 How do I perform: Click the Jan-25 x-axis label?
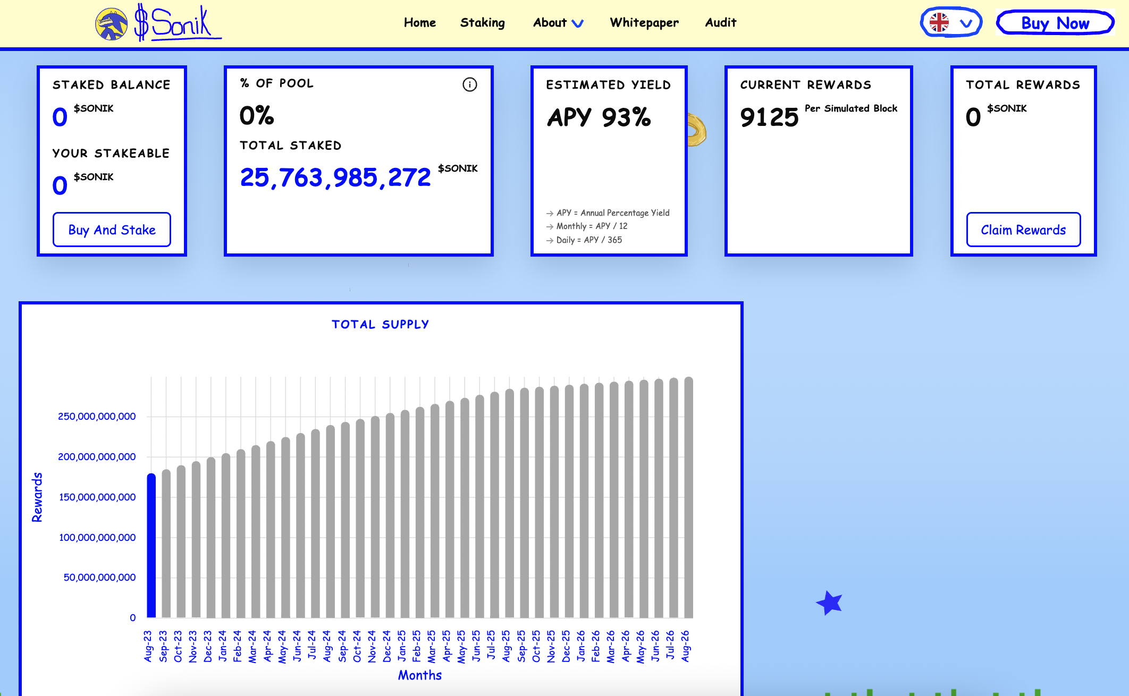[x=402, y=647]
